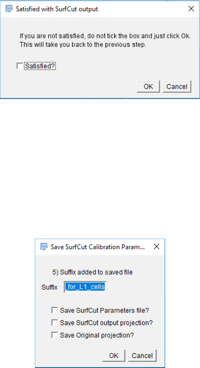200x368 pixels.
Task: Close the Save SurfCut Calibration Parameters dialog
Action: (157, 247)
